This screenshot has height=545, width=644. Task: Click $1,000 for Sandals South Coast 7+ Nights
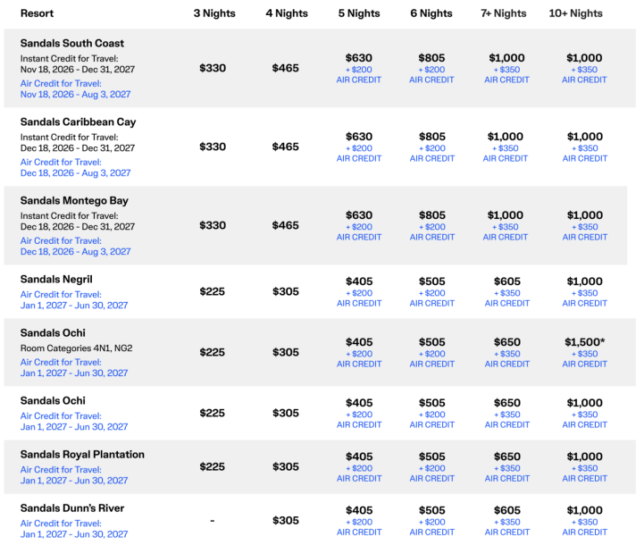click(506, 58)
